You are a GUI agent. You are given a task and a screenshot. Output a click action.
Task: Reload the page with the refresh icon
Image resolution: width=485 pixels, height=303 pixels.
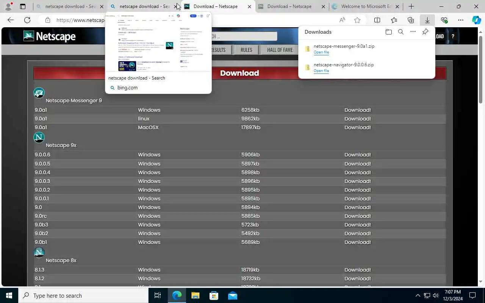[27, 20]
